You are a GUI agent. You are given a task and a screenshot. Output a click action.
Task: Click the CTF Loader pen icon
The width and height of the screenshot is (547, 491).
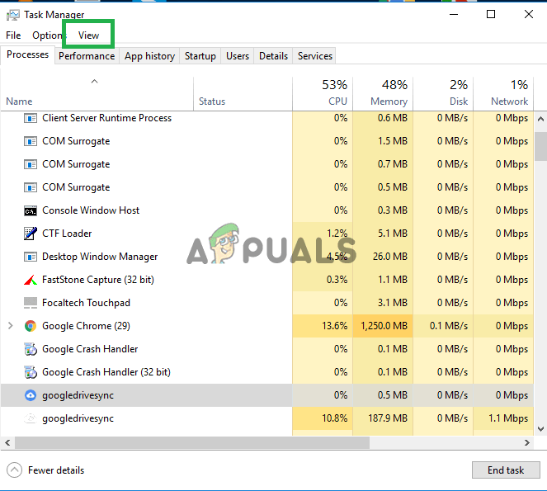[x=31, y=234]
